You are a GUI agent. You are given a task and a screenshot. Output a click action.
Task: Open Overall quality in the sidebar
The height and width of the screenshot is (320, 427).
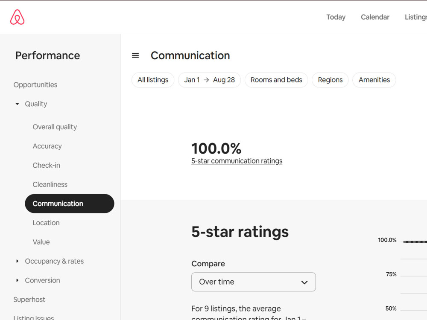click(x=55, y=127)
